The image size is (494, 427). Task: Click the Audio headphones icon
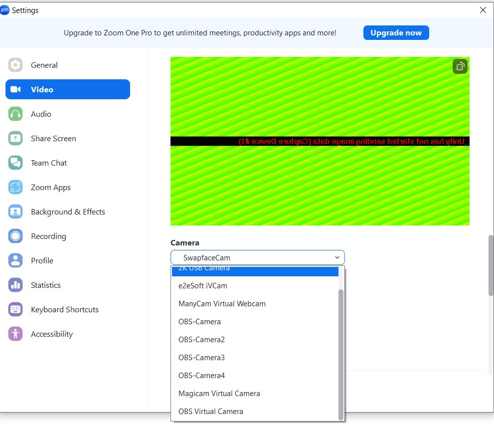15,114
